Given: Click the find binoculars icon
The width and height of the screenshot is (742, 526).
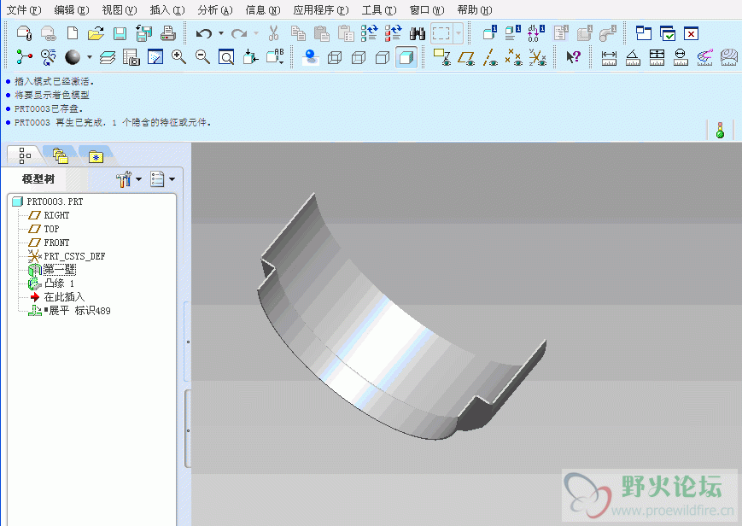Looking at the screenshot, I should pos(417,33).
